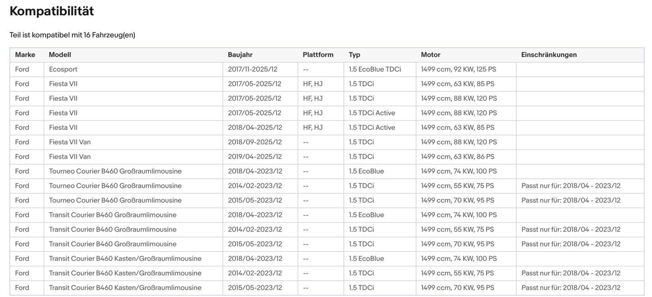Viewport: 652px width, 297px height.
Task: Click the Ford cell in the Ecosport row
Action: tap(22, 70)
